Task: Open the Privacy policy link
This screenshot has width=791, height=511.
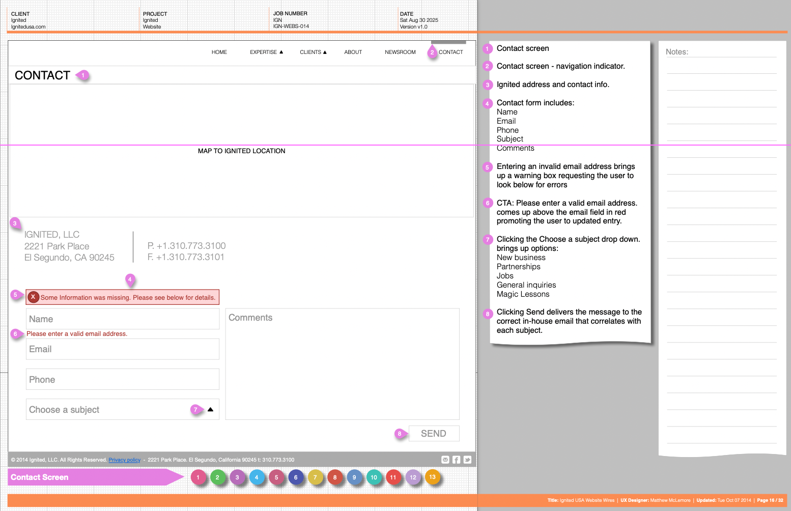Action: coord(124,460)
